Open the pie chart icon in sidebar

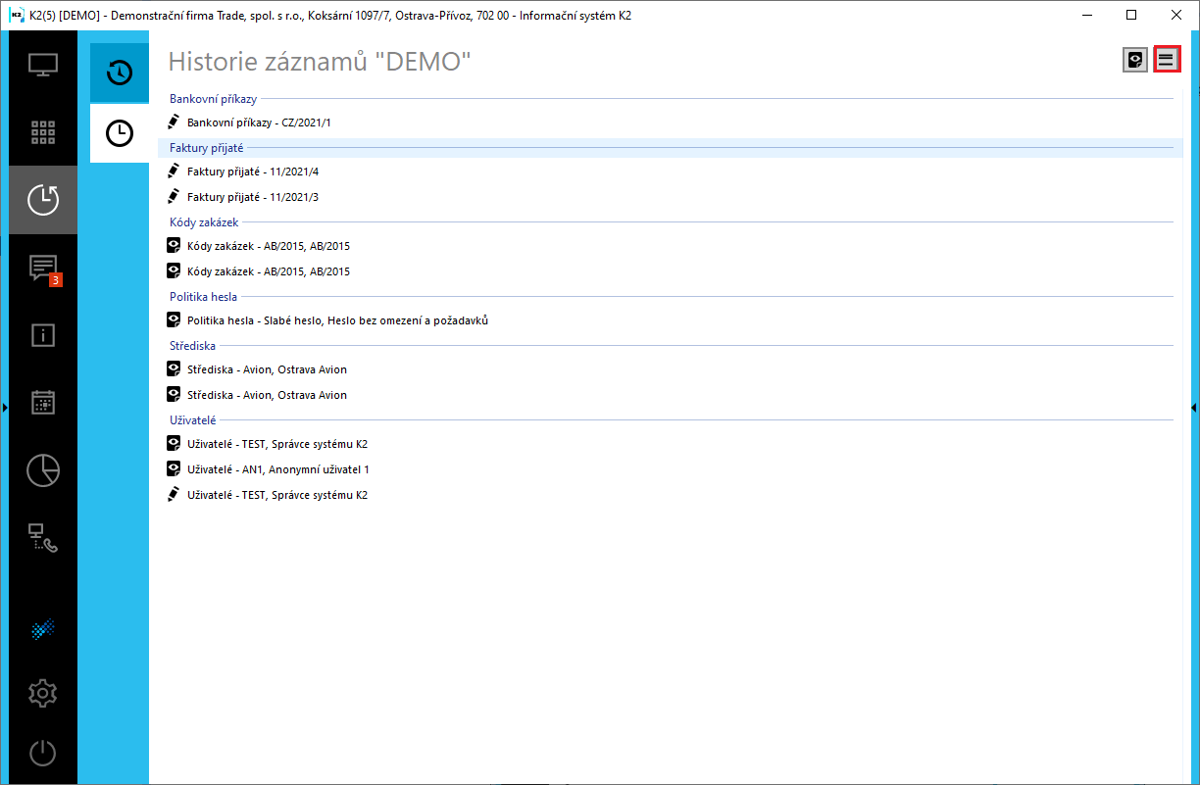[43, 470]
